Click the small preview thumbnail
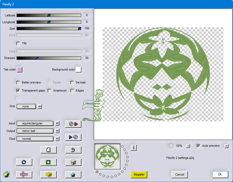233x182 pixels. pos(107,156)
